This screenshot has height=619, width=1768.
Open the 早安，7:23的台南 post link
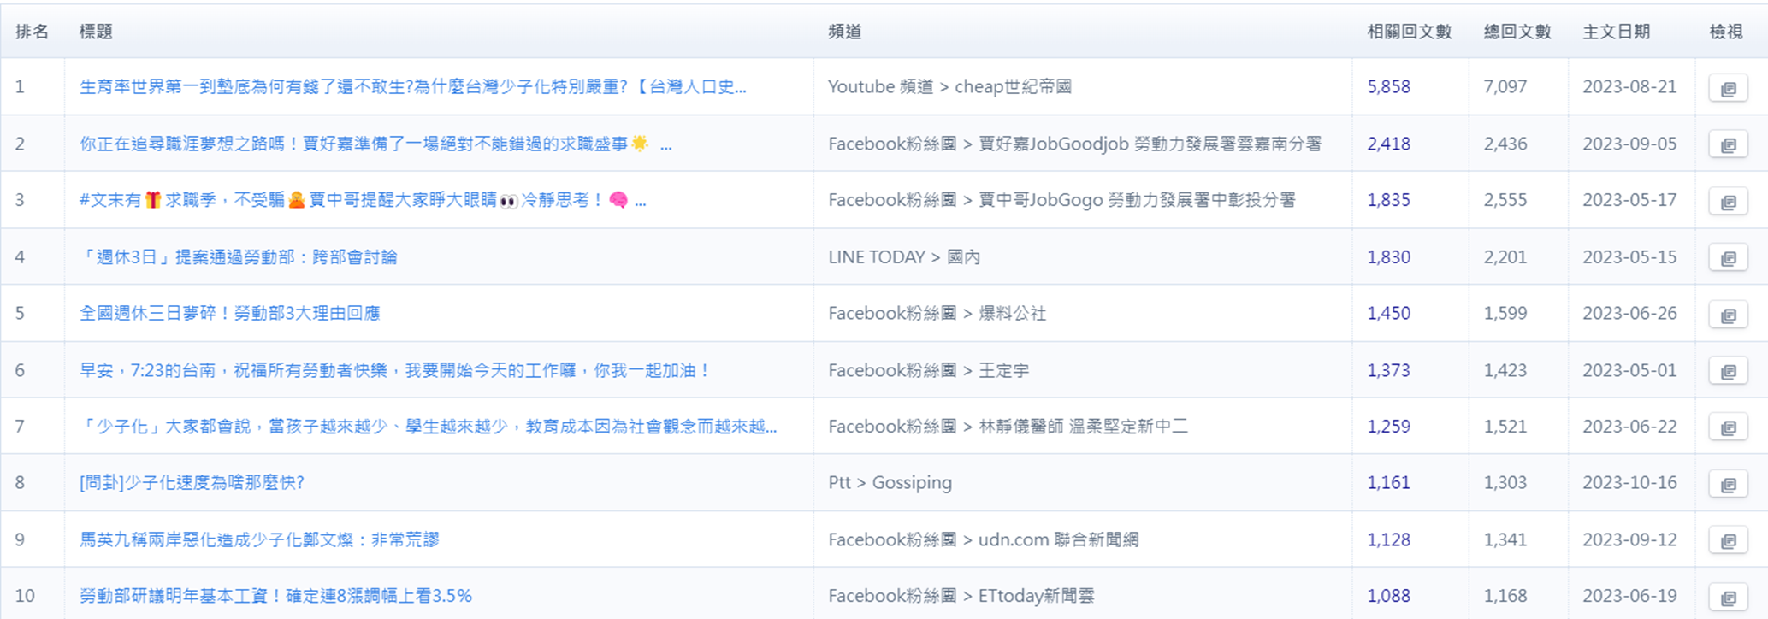[x=395, y=370]
